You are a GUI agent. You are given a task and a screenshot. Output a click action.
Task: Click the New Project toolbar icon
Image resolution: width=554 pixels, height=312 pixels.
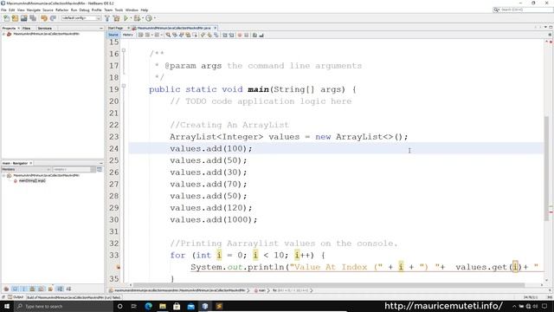(15, 18)
